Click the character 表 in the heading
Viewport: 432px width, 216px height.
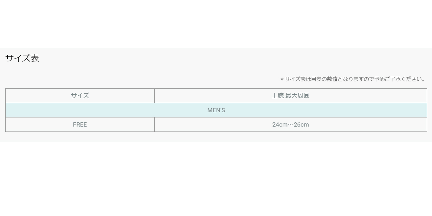[x=35, y=58]
